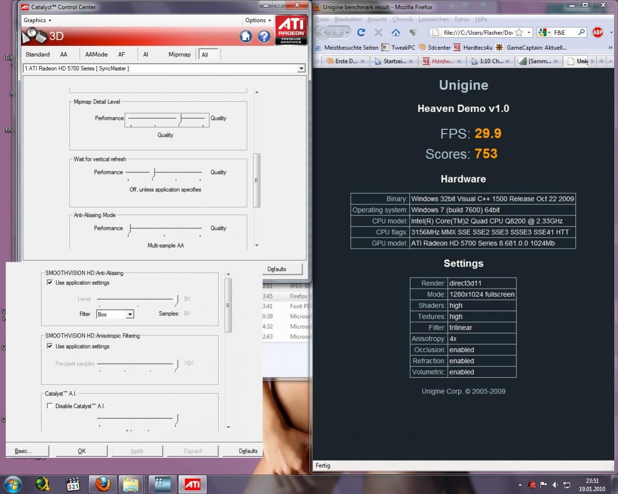Click the Catalyst home icon
The height and width of the screenshot is (494, 618).
click(246, 36)
